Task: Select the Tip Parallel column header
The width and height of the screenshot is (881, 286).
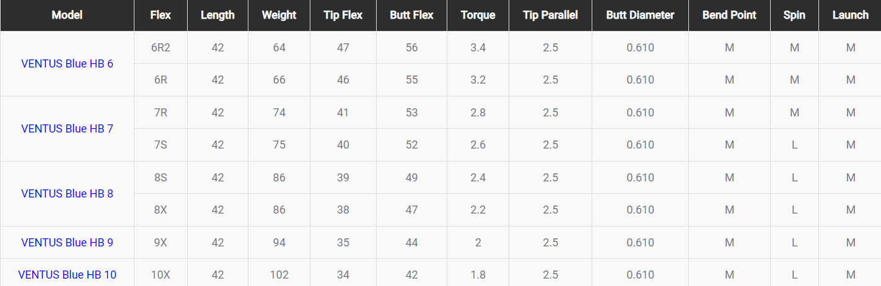Action: click(x=550, y=15)
